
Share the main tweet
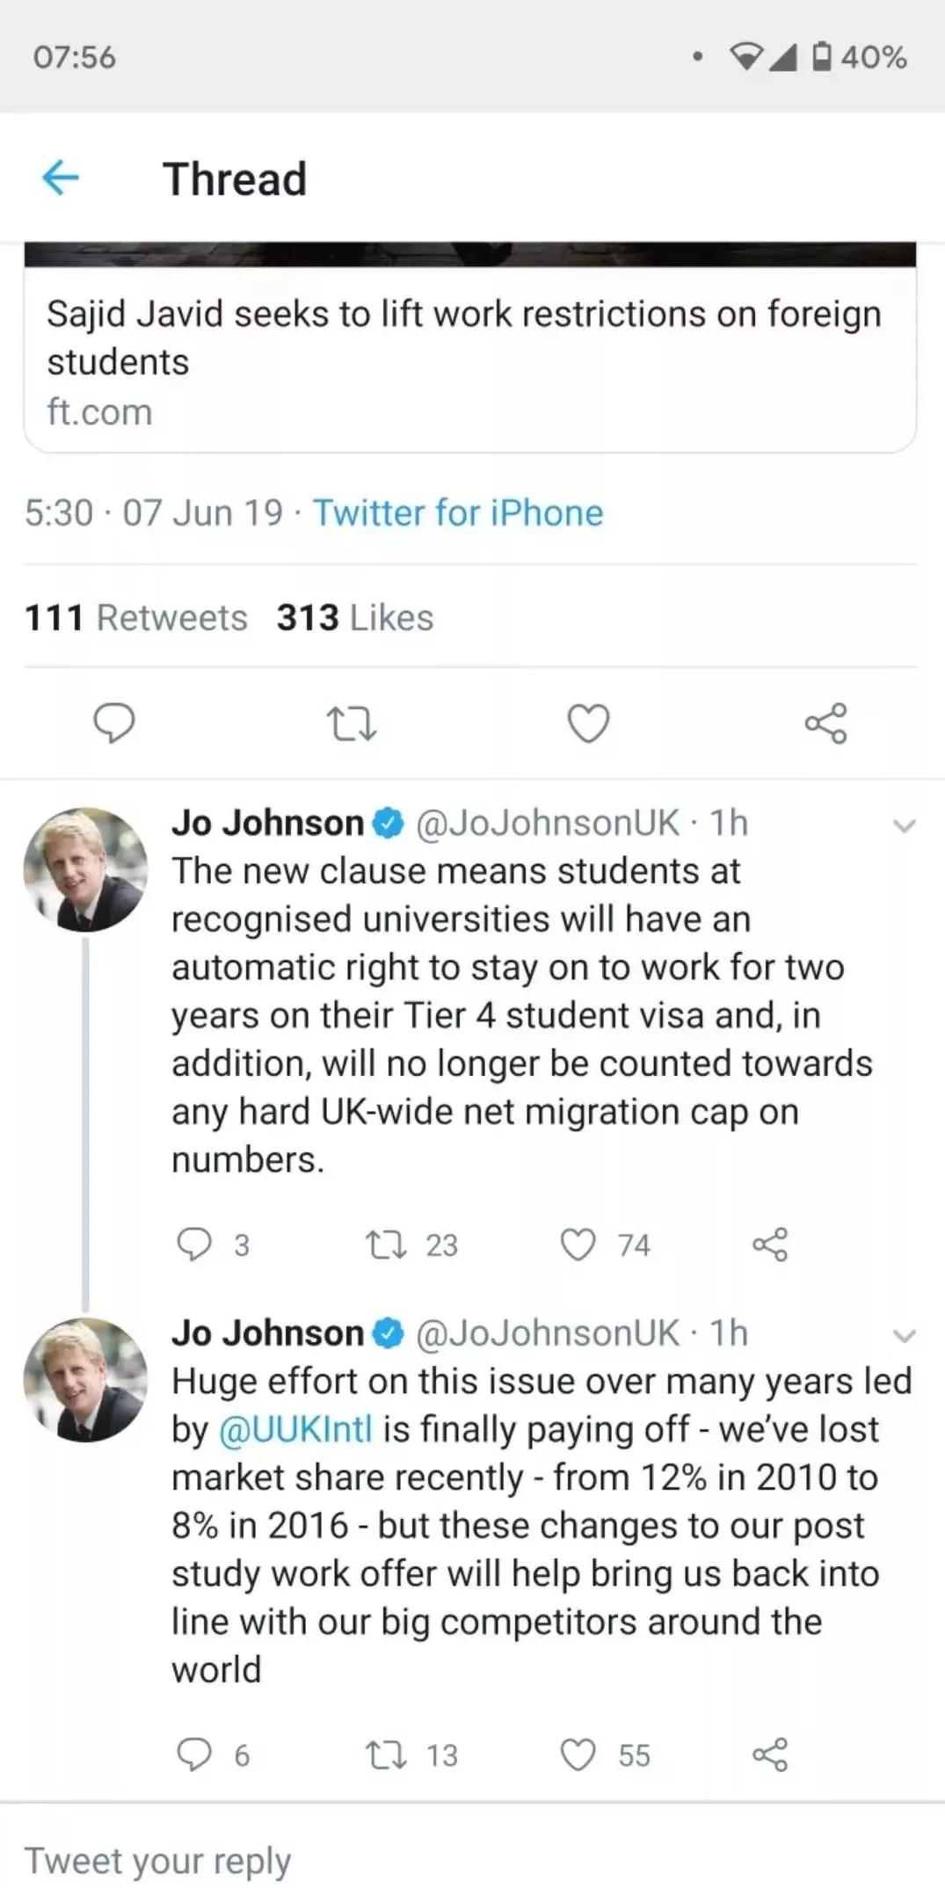(825, 723)
